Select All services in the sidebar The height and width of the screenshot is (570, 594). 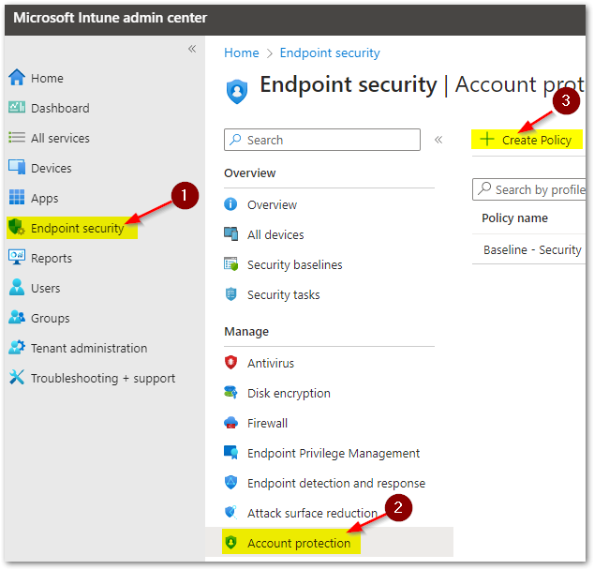60,138
